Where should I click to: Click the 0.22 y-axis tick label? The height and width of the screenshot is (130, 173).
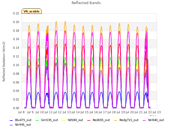click(x=16, y=13)
